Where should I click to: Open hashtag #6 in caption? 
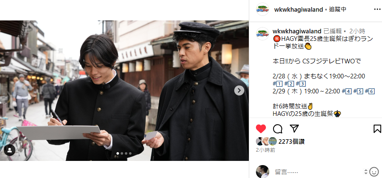(369, 91)
